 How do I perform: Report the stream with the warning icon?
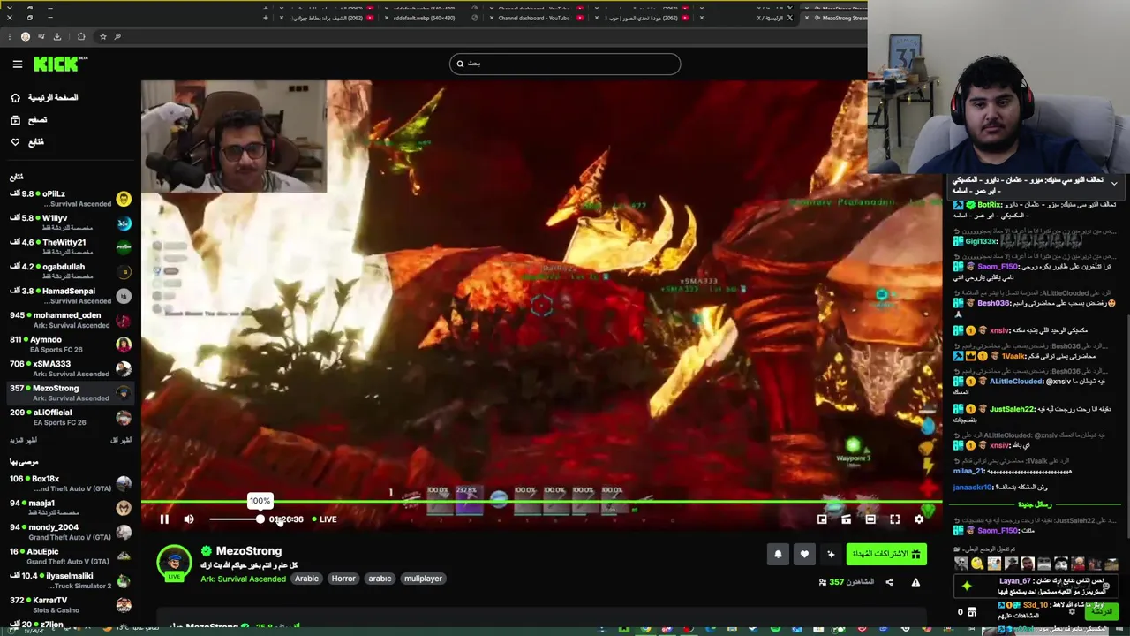(915, 582)
